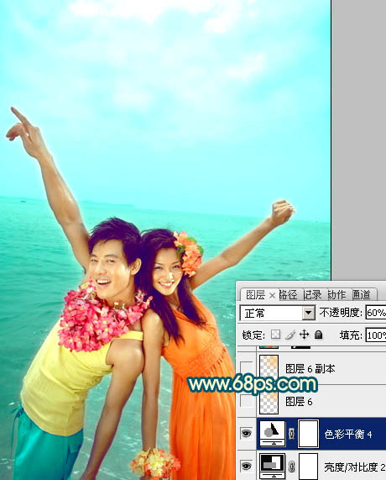
Task: Click the 色彩平衡 4 adjustment layer icon
Action: point(273,434)
